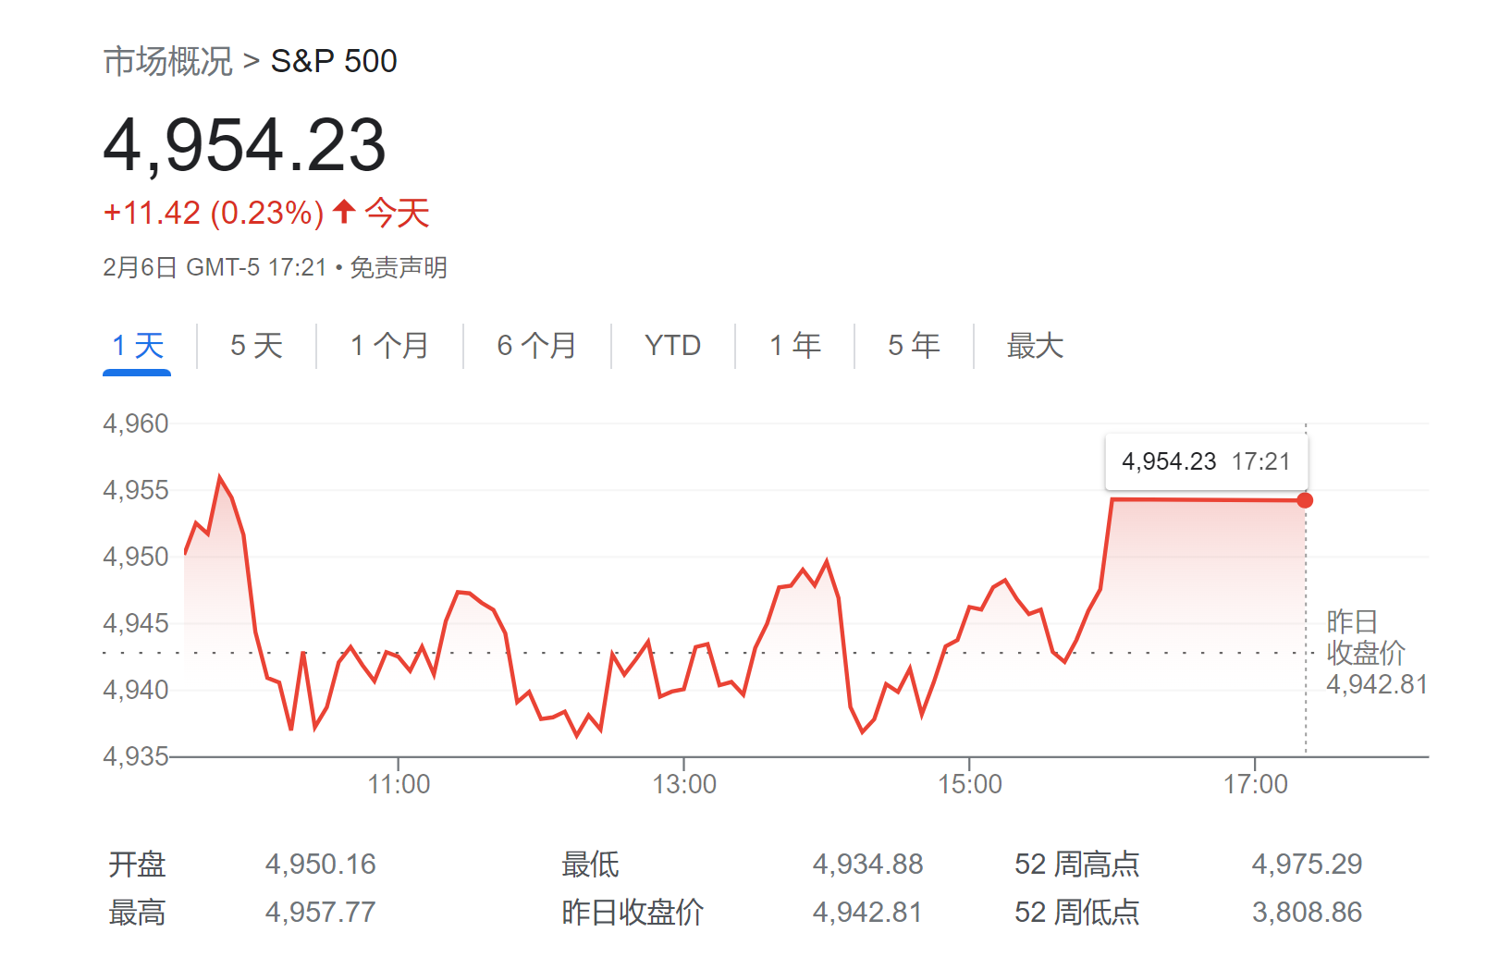Switch chart to YTD
The image size is (1499, 957).
[672, 346]
